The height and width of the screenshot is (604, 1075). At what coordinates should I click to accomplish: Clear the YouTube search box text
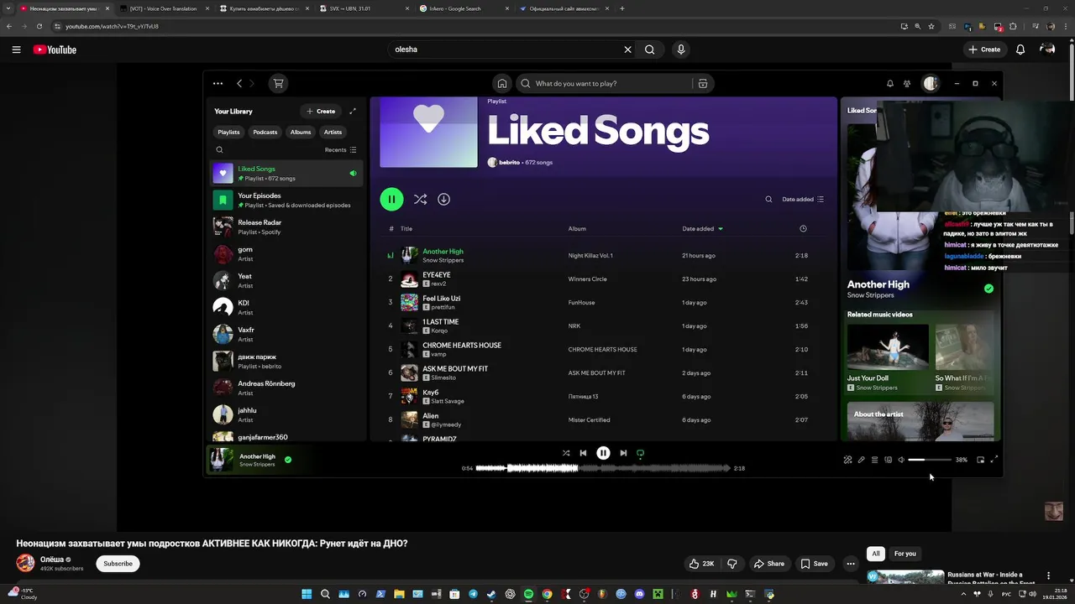pyautogui.click(x=627, y=49)
